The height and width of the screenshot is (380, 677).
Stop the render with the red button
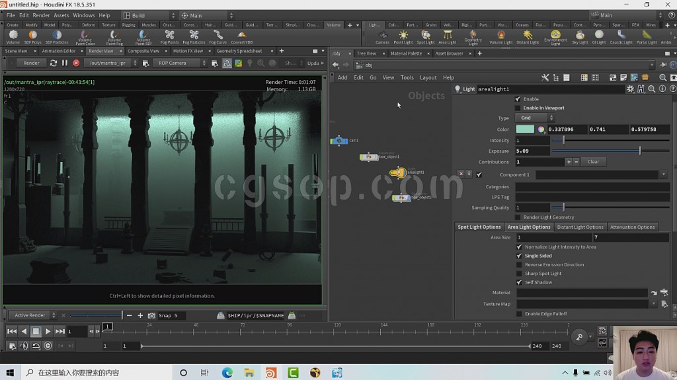(76, 63)
